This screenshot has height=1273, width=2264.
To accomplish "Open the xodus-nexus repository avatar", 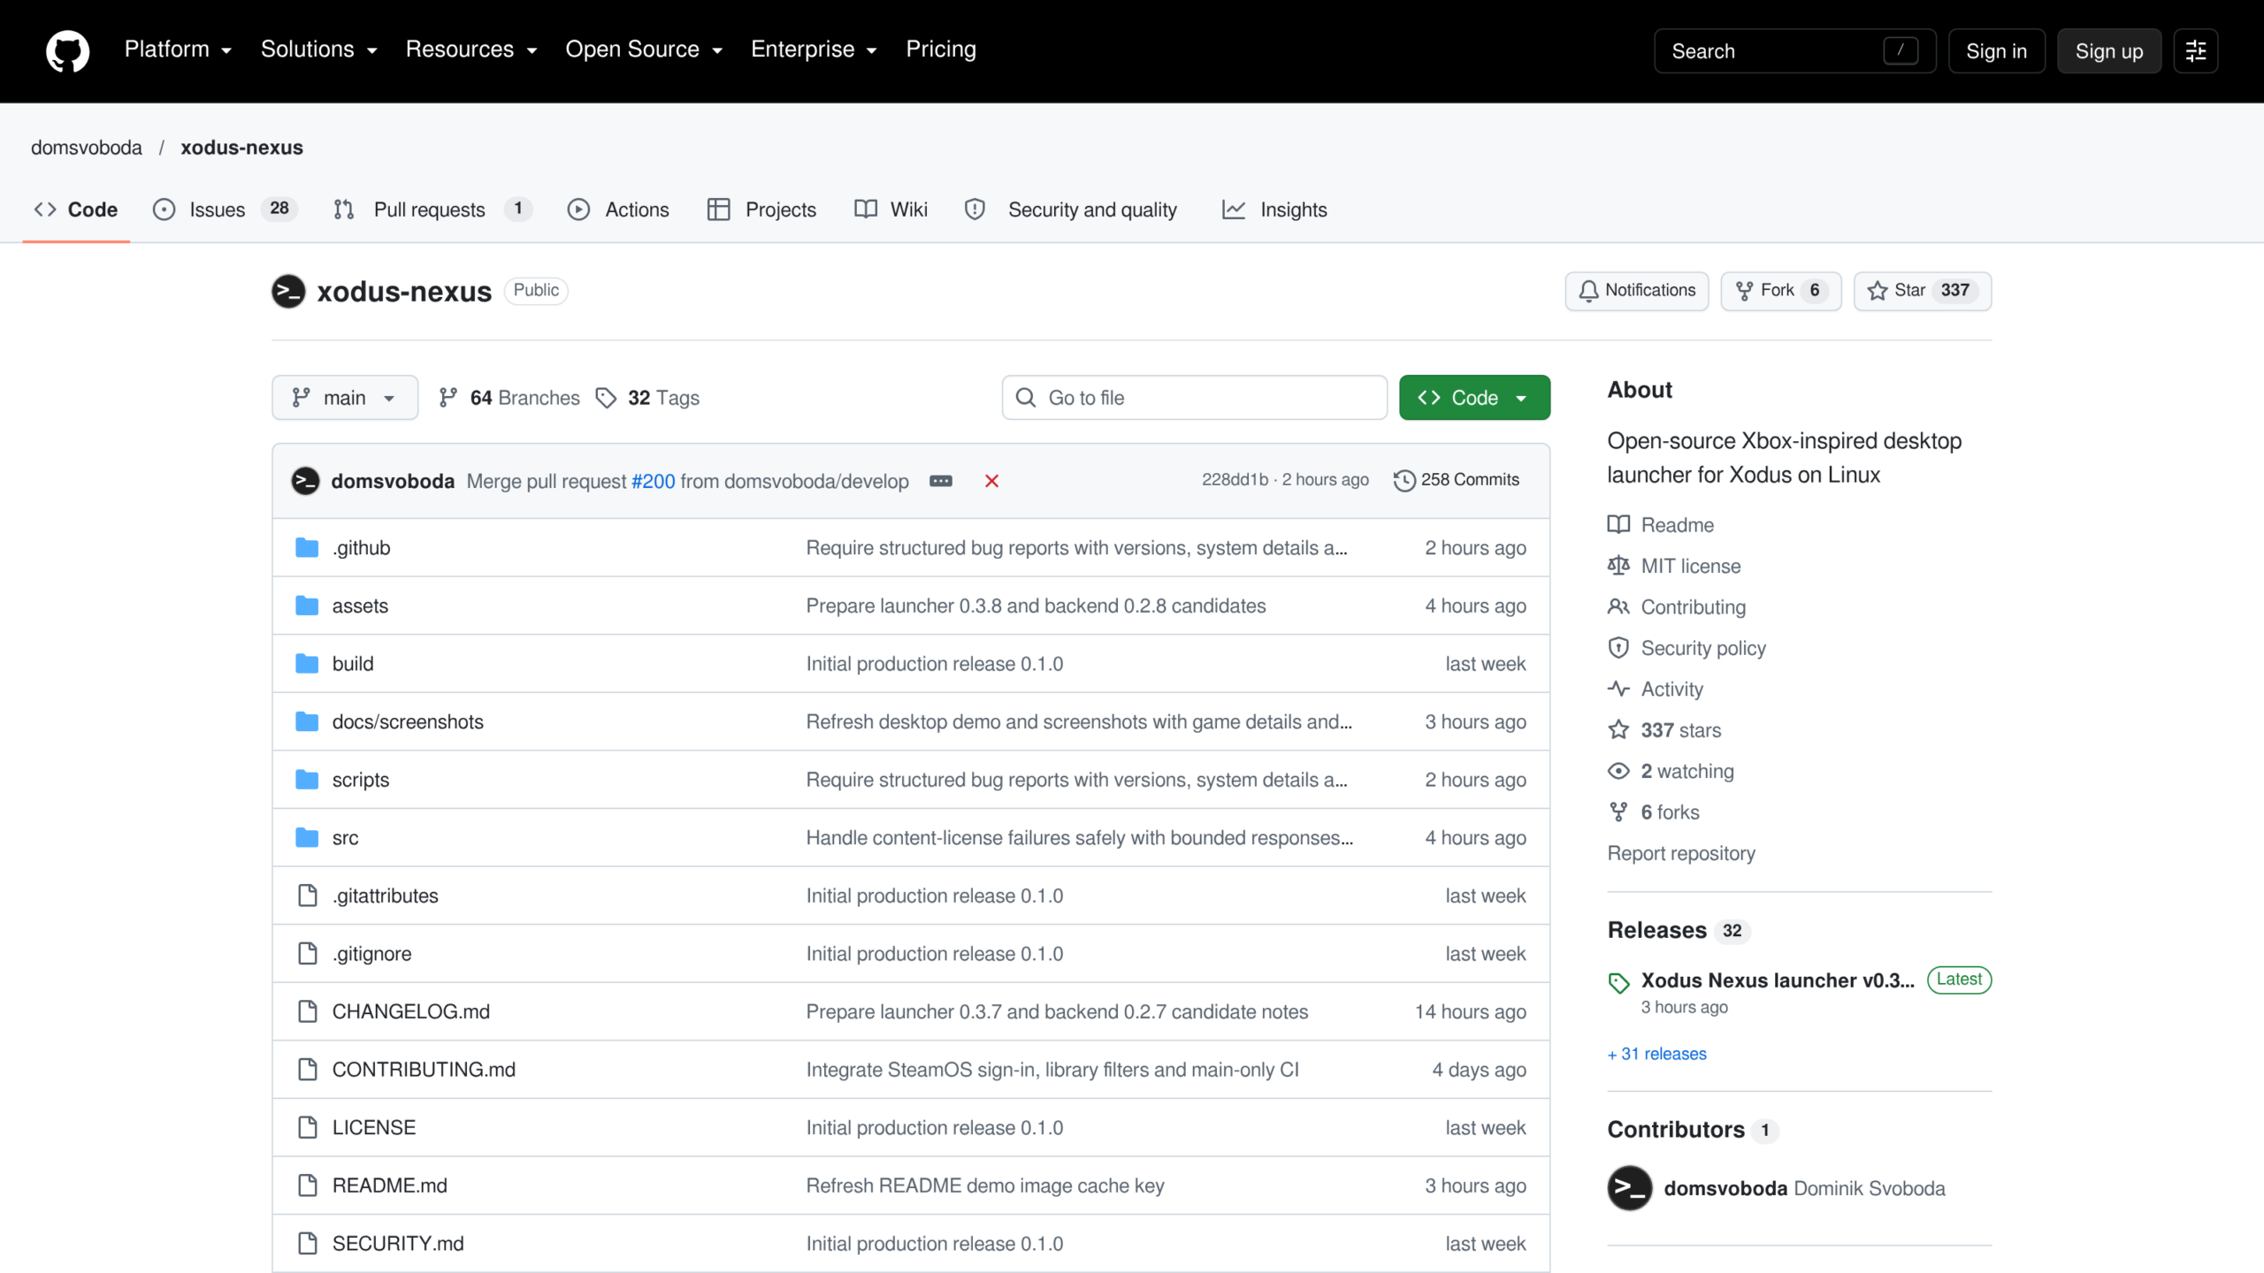I will coord(288,291).
